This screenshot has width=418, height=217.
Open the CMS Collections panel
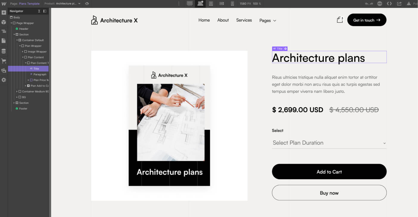(x=4, y=51)
